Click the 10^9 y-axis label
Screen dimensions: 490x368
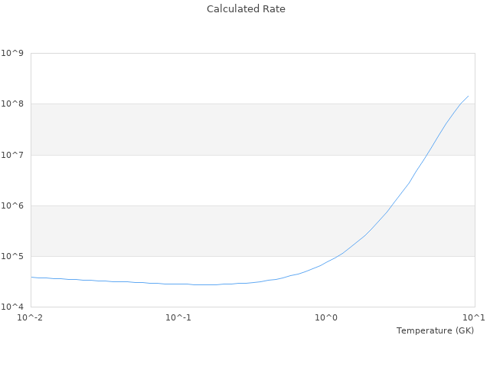tap(13, 53)
